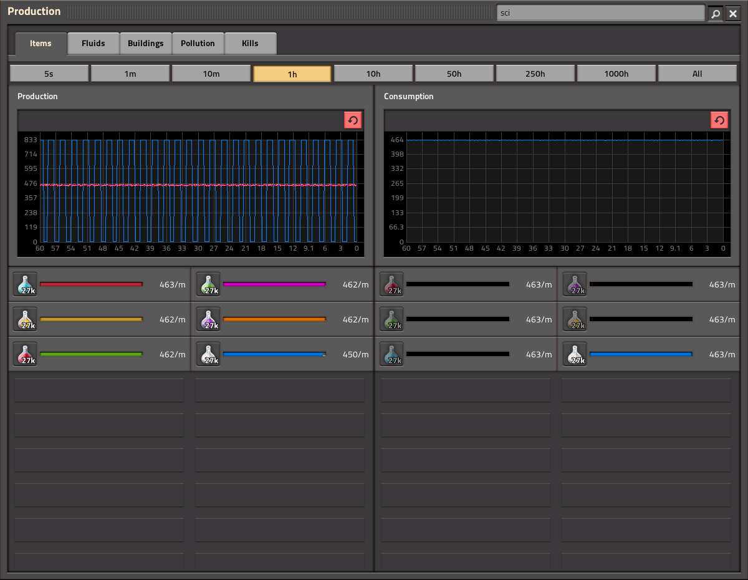Click the utility science pack icon under Production

(x=26, y=319)
